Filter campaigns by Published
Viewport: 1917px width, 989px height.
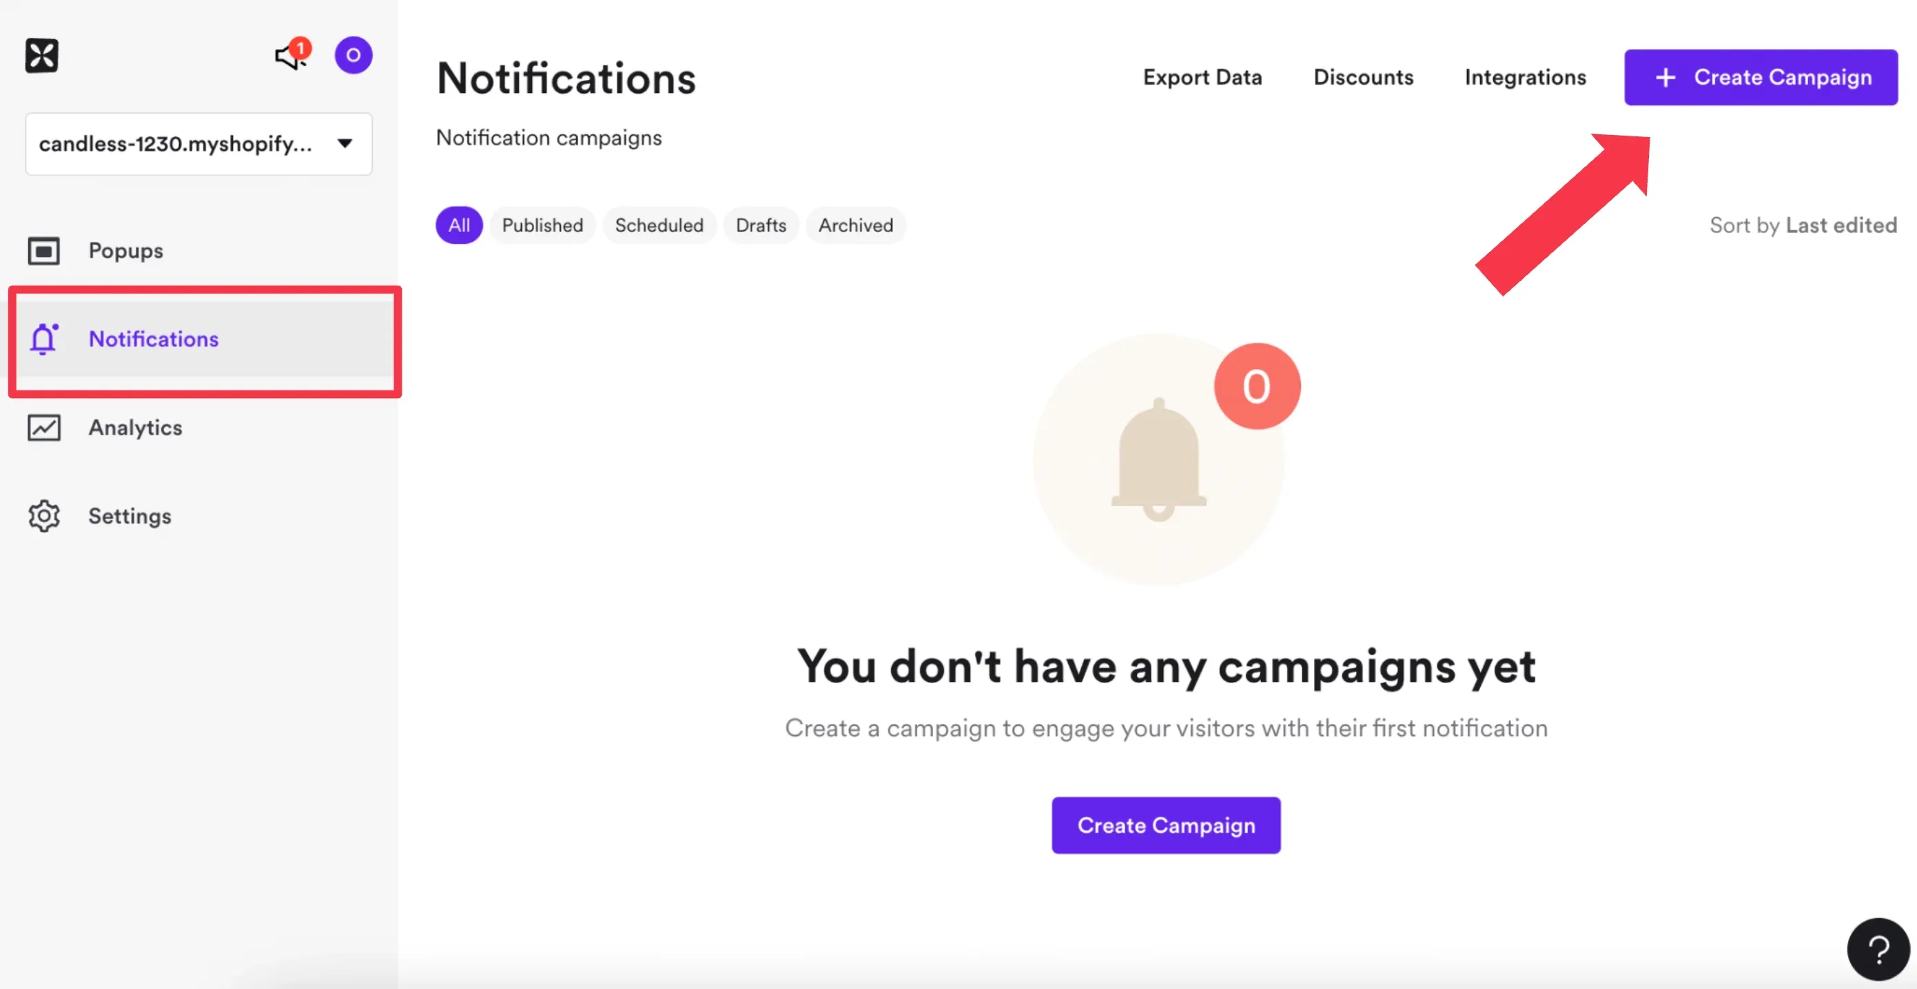(x=542, y=225)
